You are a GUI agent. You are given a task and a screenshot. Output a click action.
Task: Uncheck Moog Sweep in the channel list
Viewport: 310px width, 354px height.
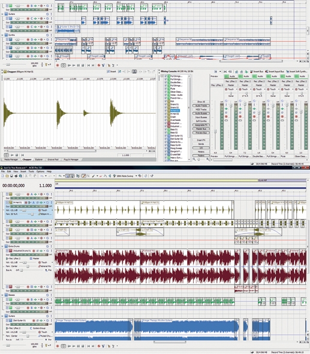pos(165,149)
